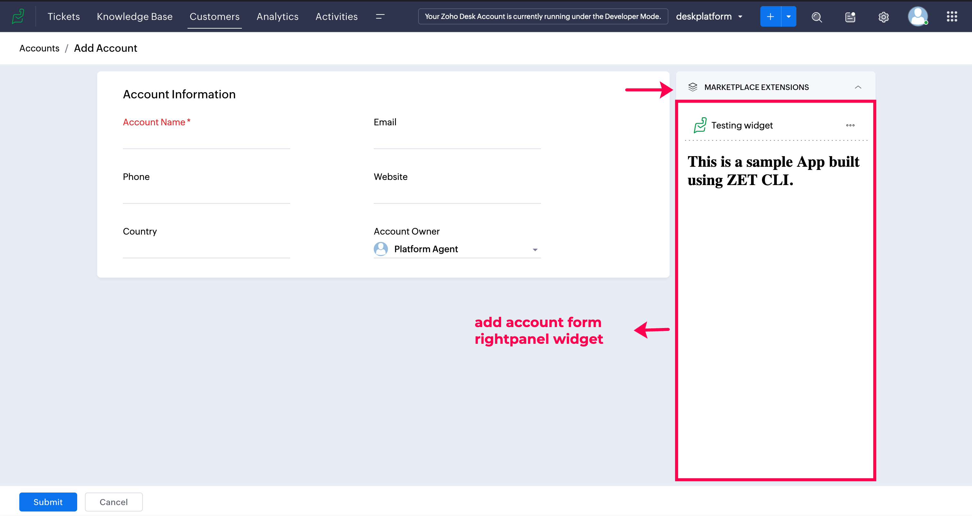This screenshot has height=516, width=972.
Task: Click the Add Account breadcrumb title
Action: click(x=105, y=48)
